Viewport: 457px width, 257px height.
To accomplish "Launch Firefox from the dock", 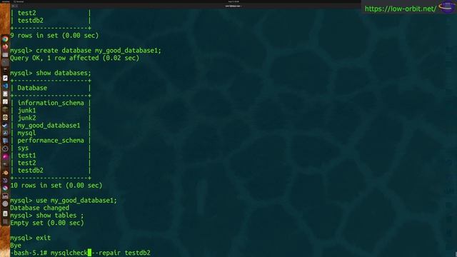I will (5, 47).
